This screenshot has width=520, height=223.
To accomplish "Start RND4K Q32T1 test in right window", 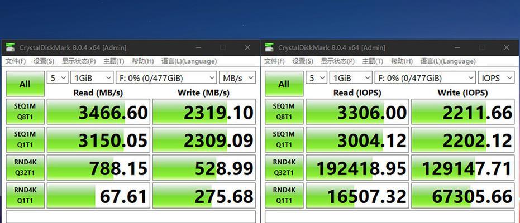I will pyautogui.click(x=284, y=167).
